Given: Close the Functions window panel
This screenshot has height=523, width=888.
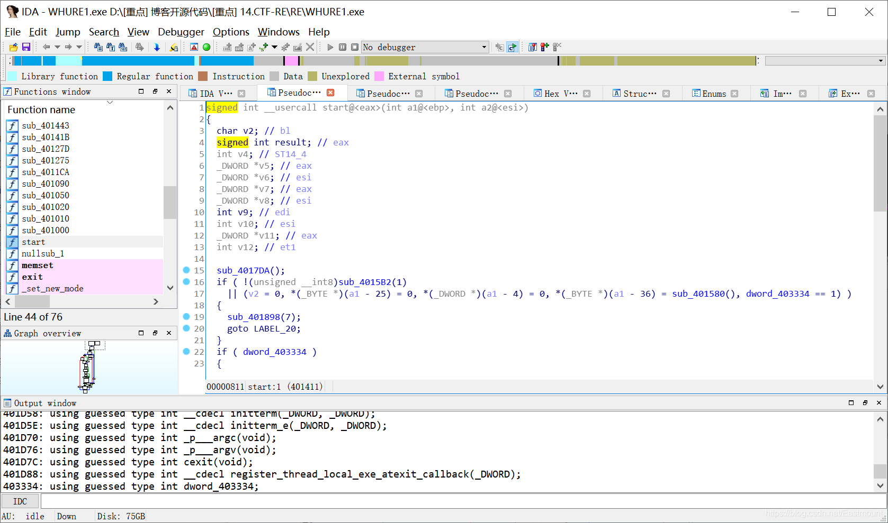Looking at the screenshot, I should tap(169, 91).
